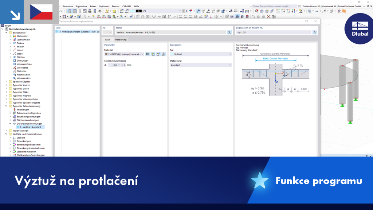Viewport: 373px width, 210px height.
Task: Switch to the Platzierung tab
Action: click(x=121, y=39)
